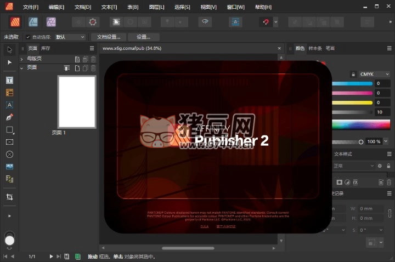Expand the 母版页 section
Screen dimensions: 395x262
[x=22, y=59]
